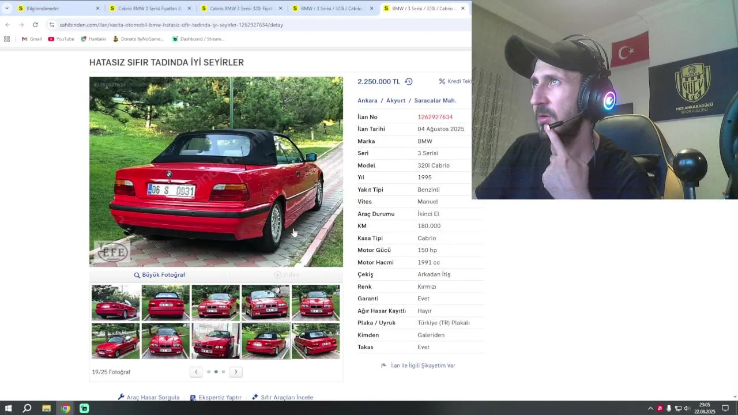Screen dimensions: 738x415
Task: Open Büyük Fotoğraf enlarged view
Action: 160,275
